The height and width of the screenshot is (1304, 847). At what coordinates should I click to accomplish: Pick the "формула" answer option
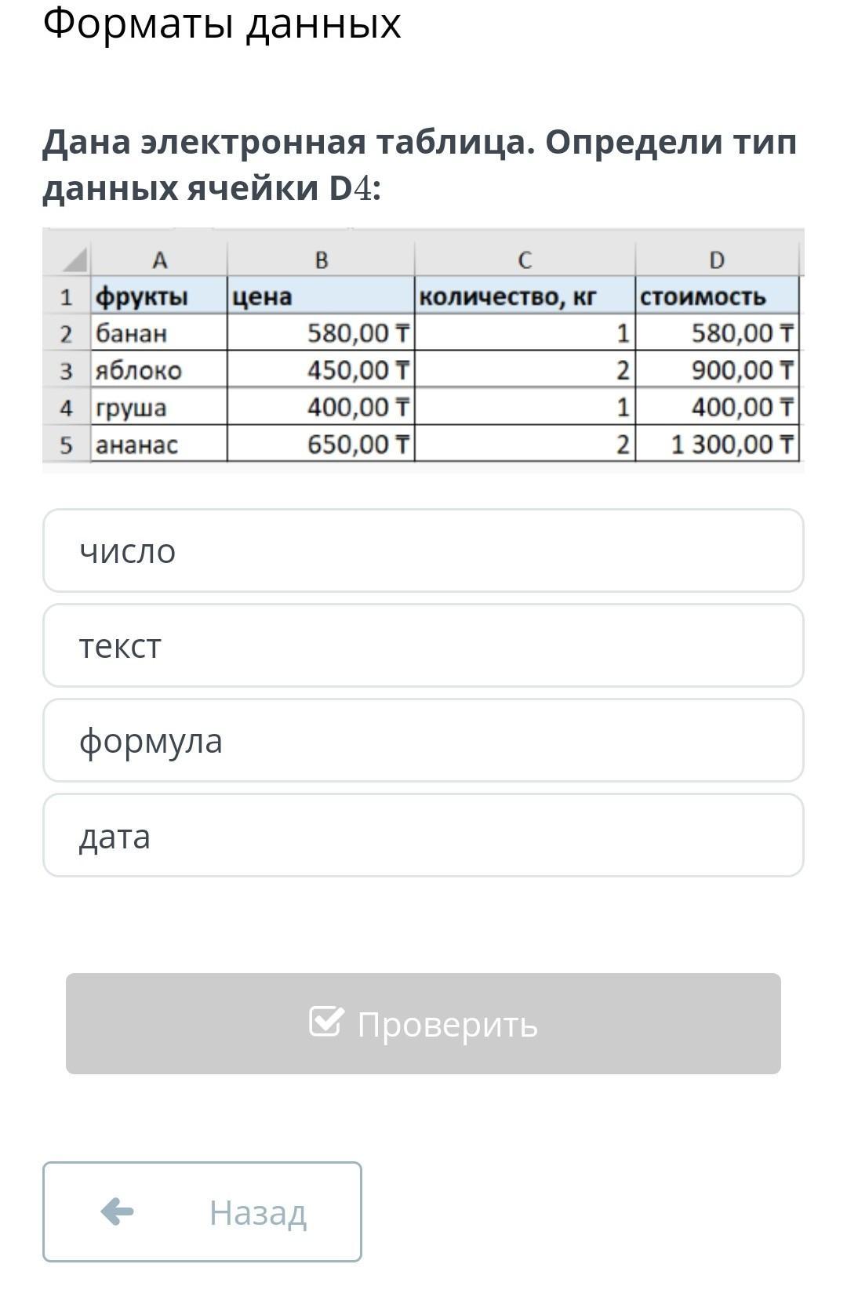423,740
